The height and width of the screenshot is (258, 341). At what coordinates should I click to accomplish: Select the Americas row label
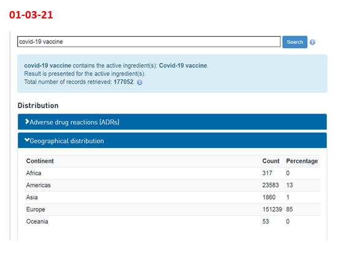tap(38, 186)
